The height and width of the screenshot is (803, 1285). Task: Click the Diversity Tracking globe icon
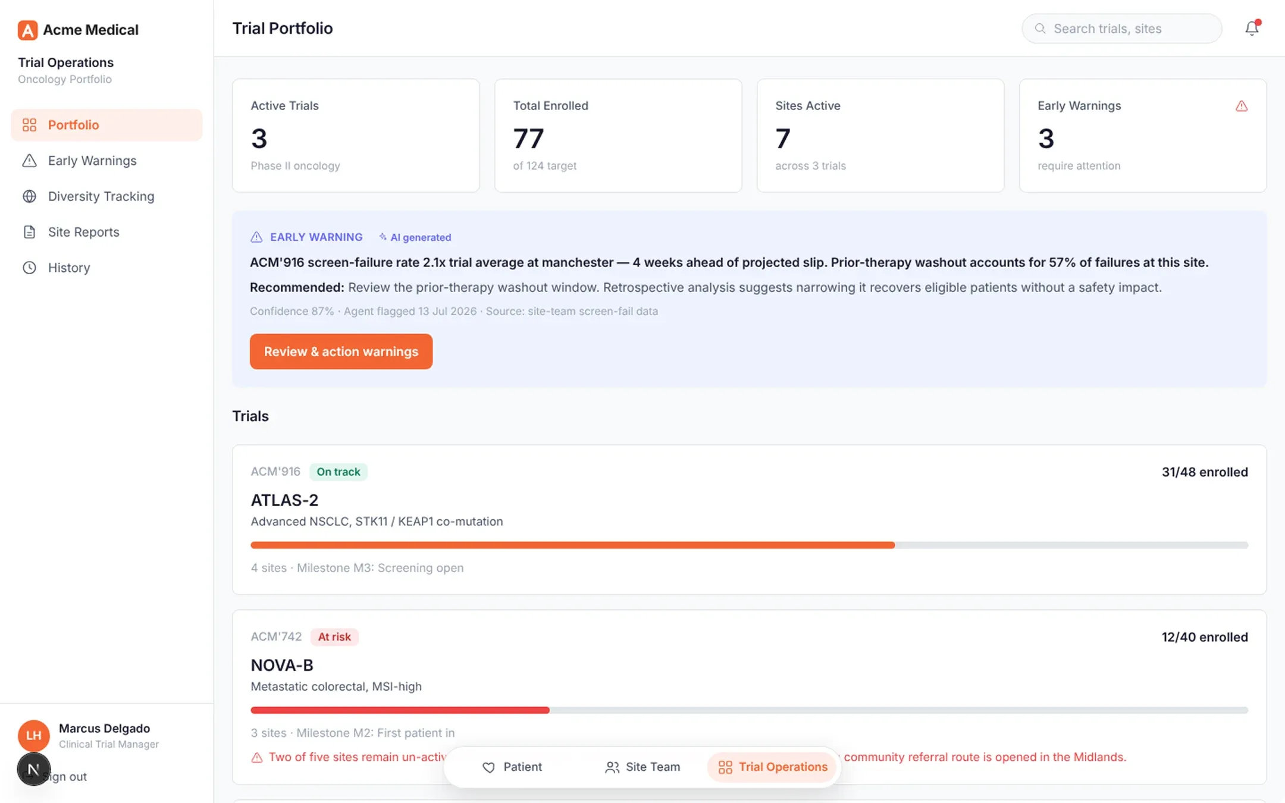tap(29, 196)
